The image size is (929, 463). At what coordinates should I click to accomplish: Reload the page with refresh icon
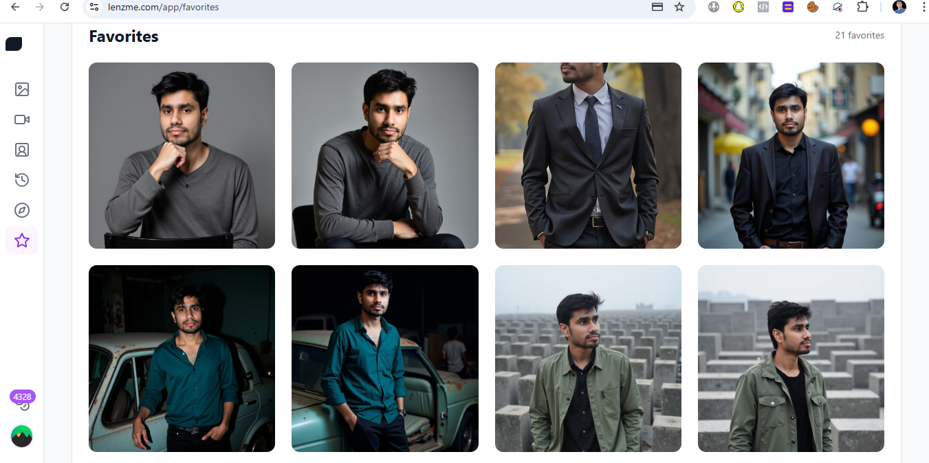(65, 7)
